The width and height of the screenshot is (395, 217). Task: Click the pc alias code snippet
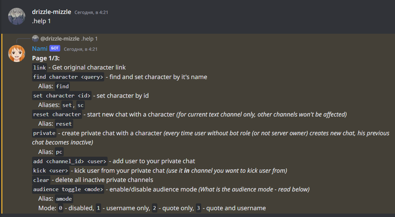tap(59, 152)
